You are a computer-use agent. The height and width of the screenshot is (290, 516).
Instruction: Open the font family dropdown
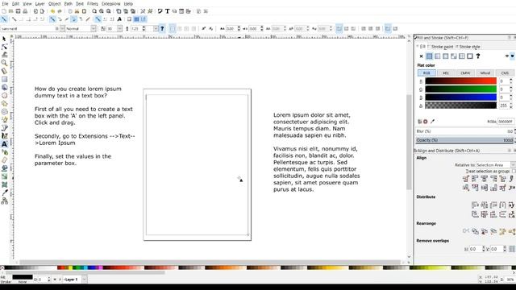pyautogui.click(x=62, y=29)
